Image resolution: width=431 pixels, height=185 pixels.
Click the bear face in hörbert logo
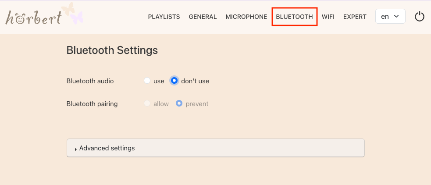tap(21, 18)
